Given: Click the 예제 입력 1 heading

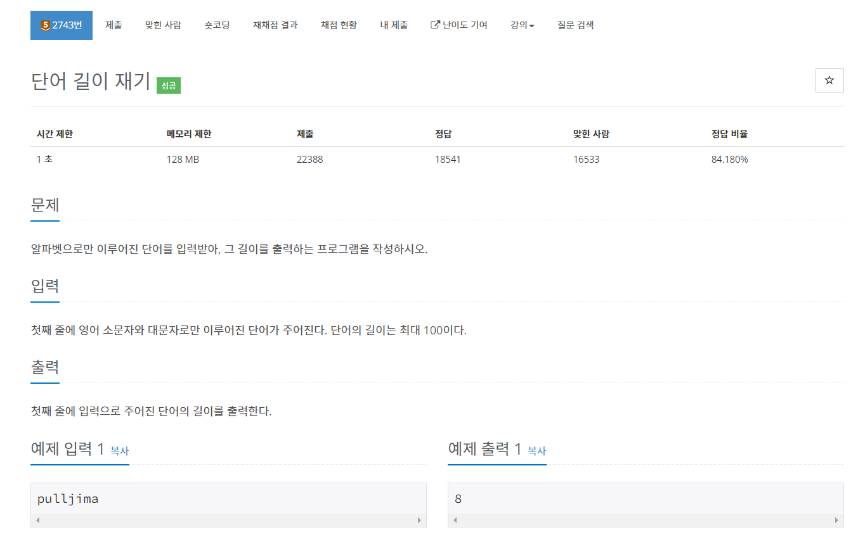Looking at the screenshot, I should (68, 449).
